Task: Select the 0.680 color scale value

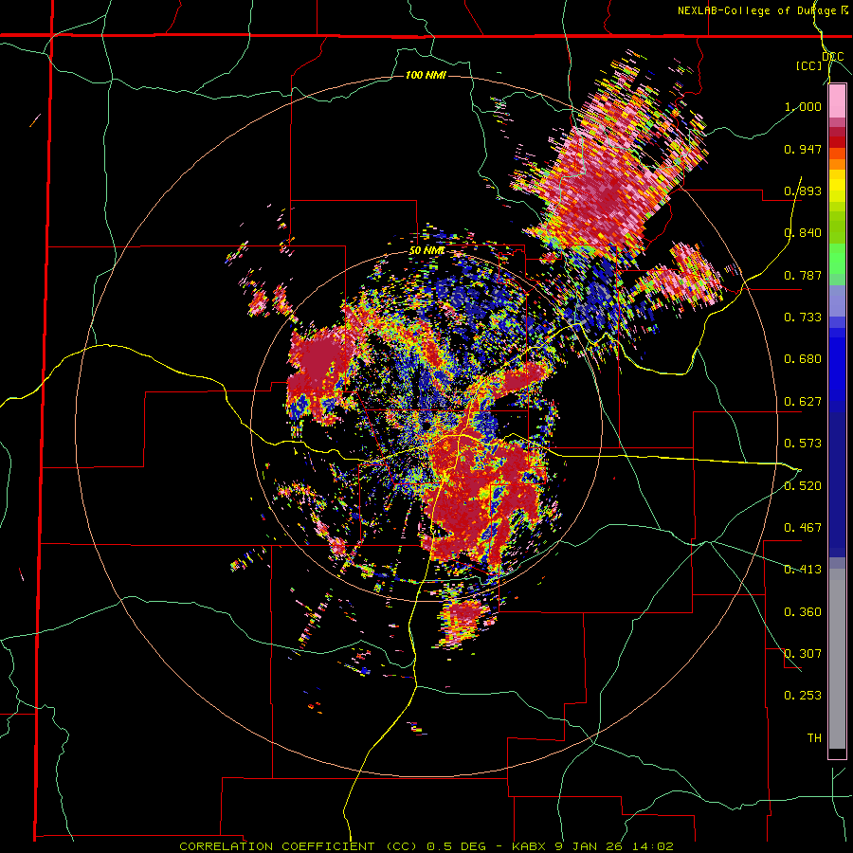Action: [803, 359]
